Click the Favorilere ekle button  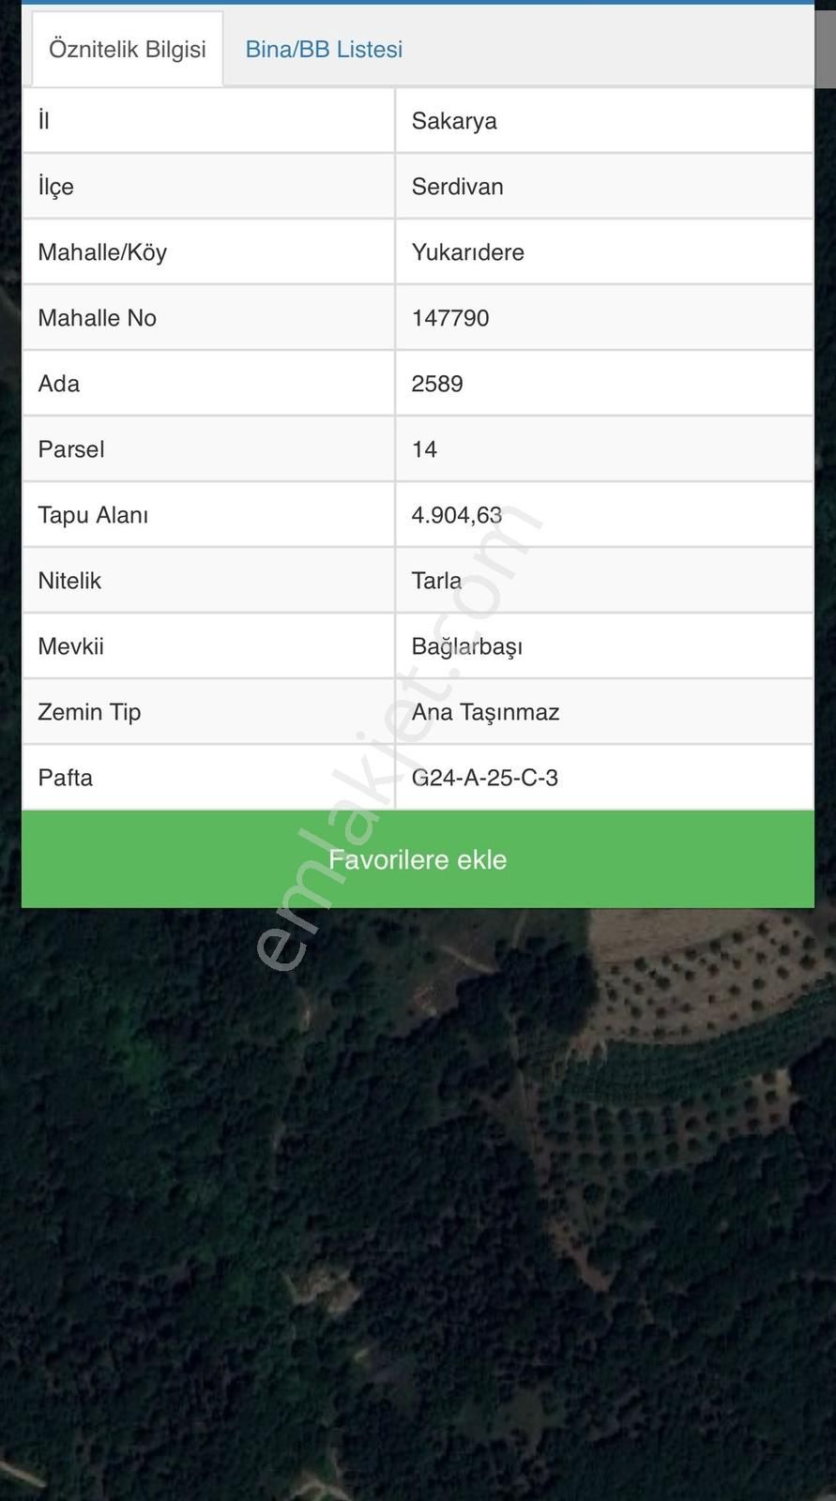tap(418, 858)
